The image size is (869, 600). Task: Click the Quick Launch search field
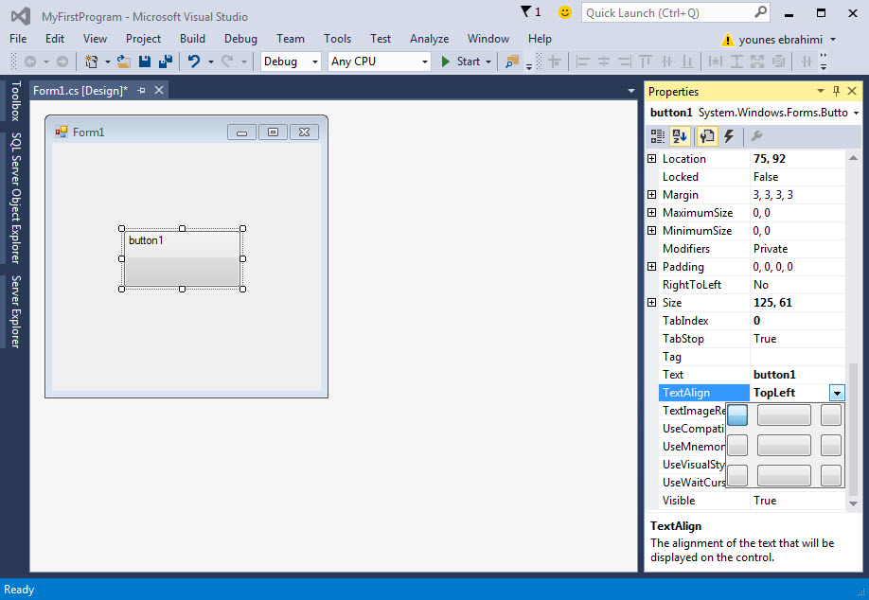tap(667, 12)
